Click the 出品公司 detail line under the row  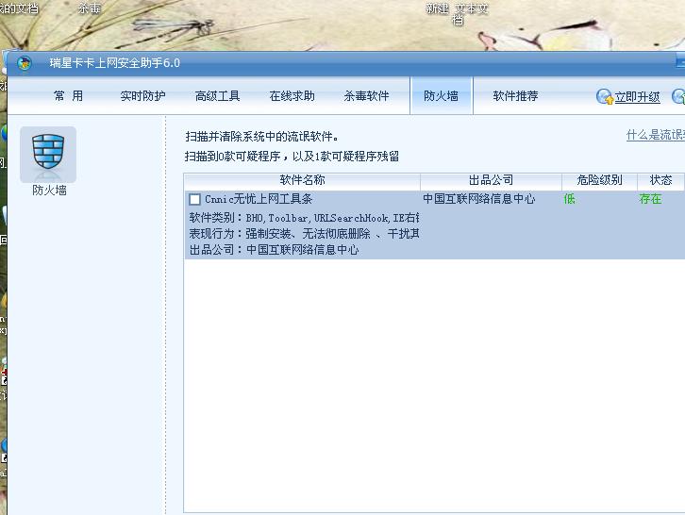pos(274,250)
